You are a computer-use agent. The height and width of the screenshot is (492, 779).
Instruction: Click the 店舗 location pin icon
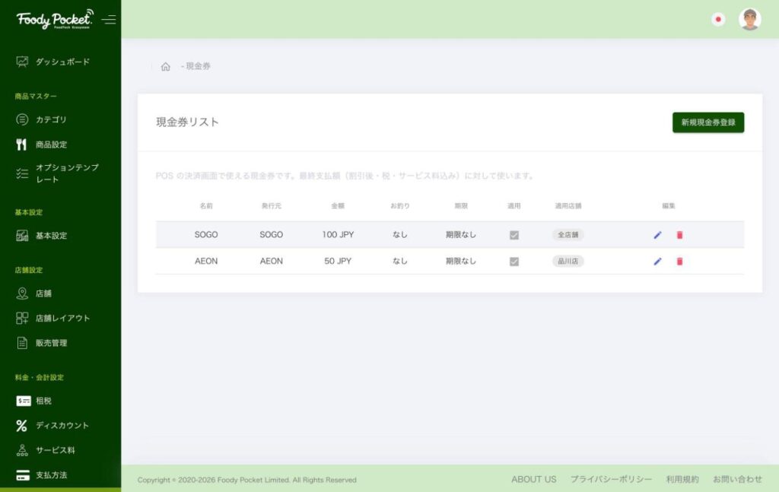point(22,294)
